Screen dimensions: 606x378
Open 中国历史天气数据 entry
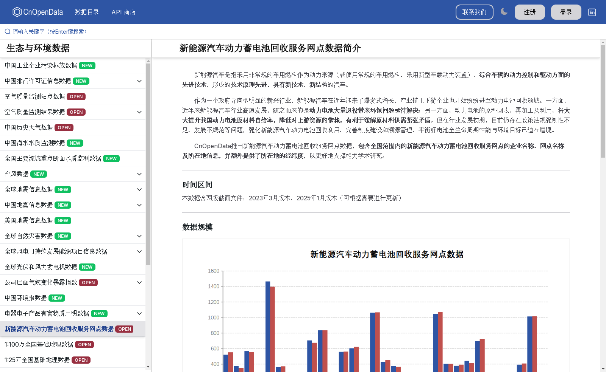pyautogui.click(x=73, y=127)
